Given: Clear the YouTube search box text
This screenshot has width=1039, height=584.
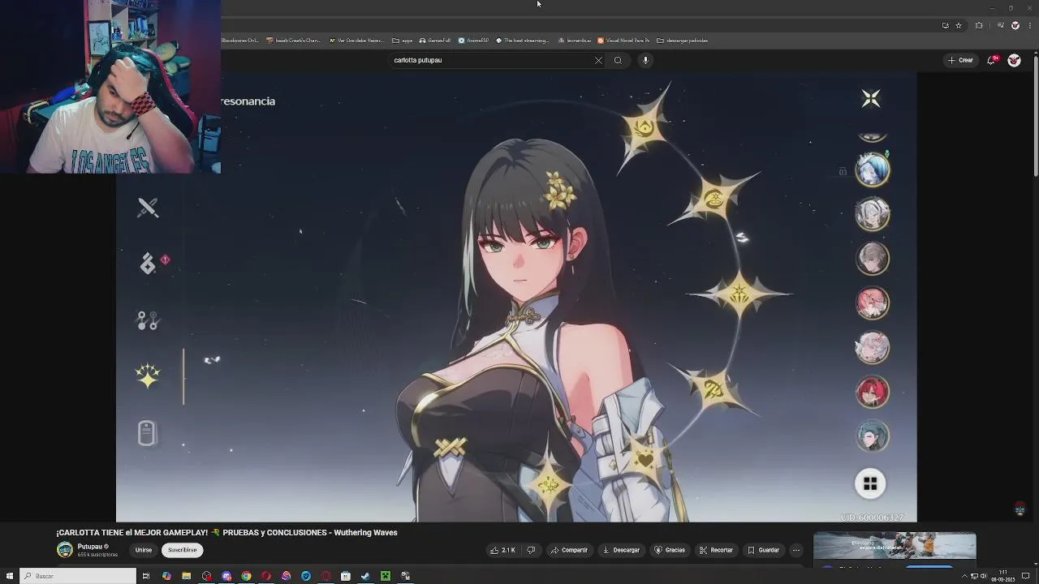Looking at the screenshot, I should pyautogui.click(x=598, y=60).
